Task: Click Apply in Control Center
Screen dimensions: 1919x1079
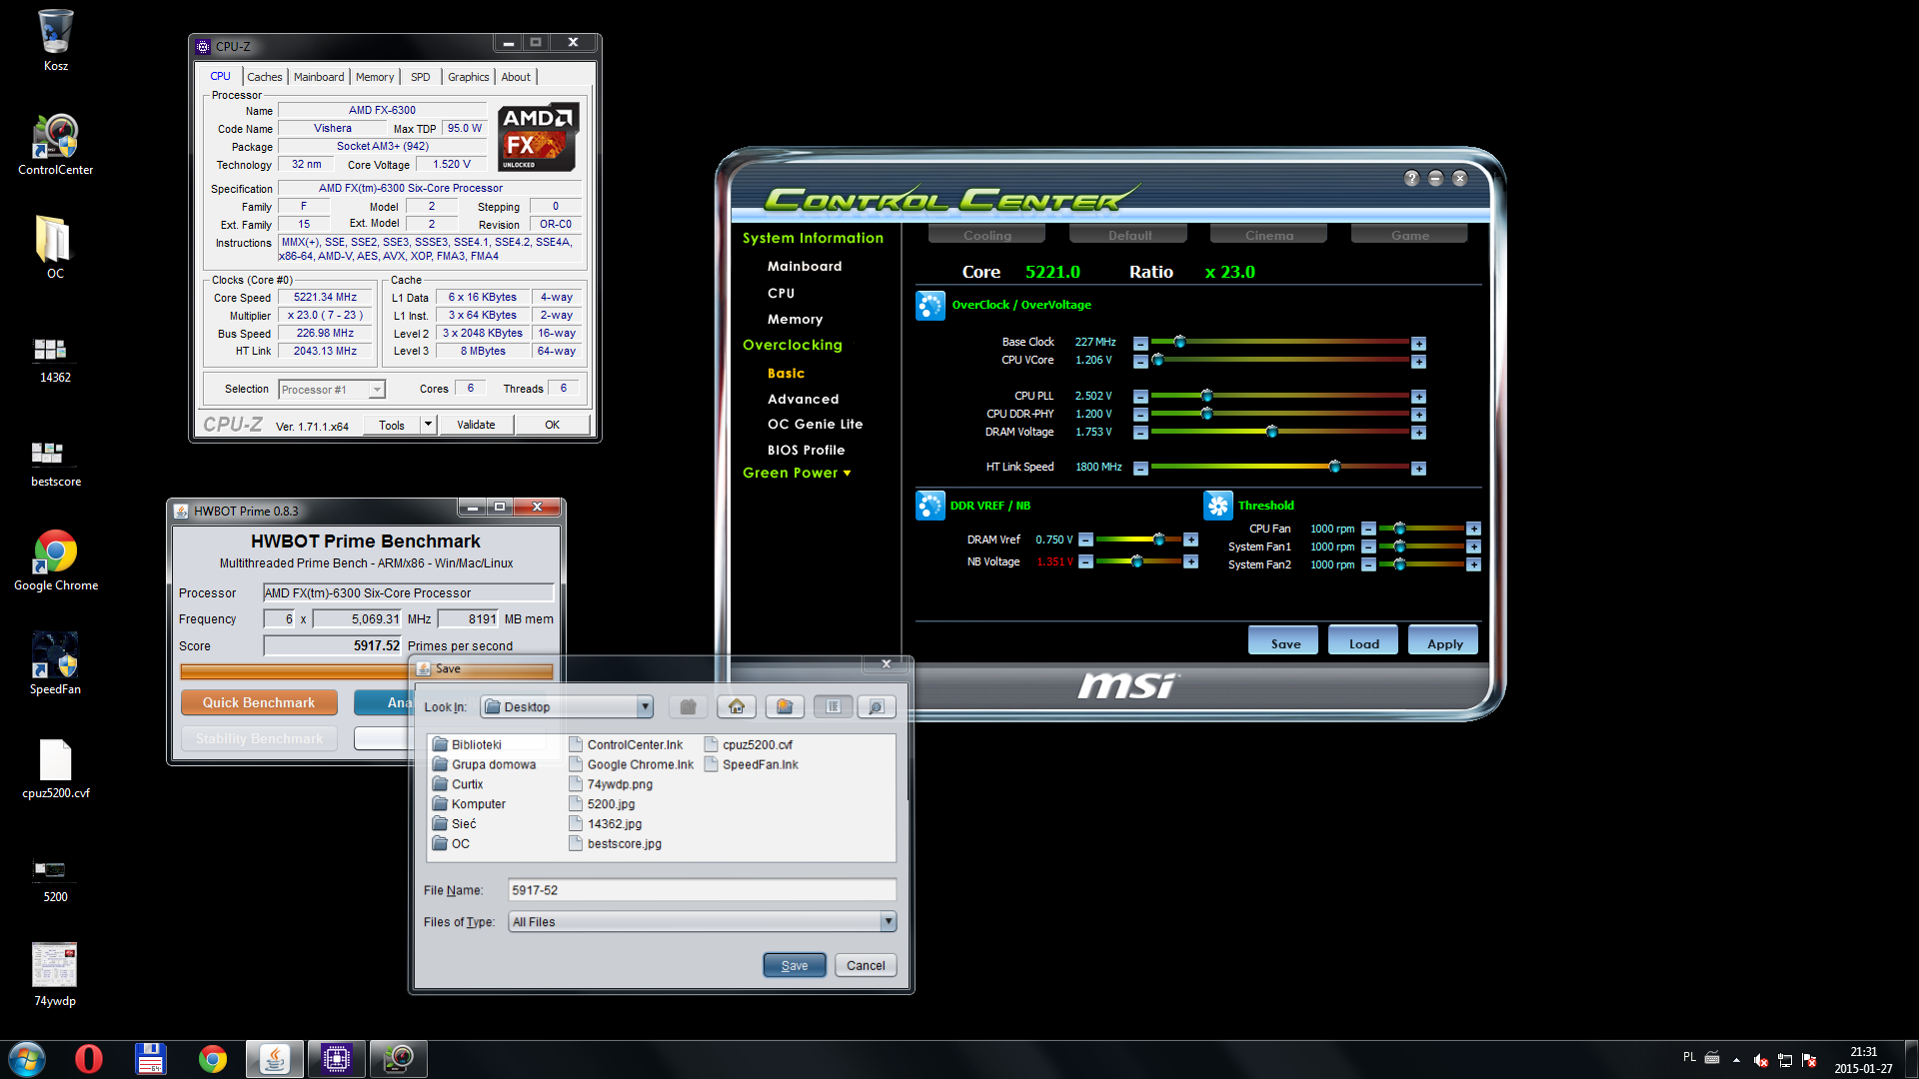Action: click(x=1444, y=642)
